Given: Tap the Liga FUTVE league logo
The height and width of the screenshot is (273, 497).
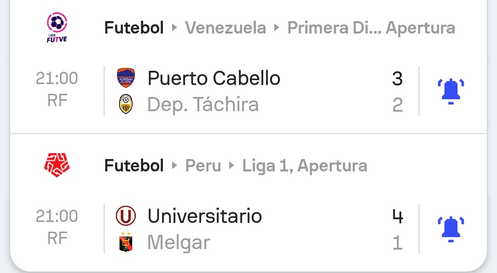Looking at the screenshot, I should (57, 28).
